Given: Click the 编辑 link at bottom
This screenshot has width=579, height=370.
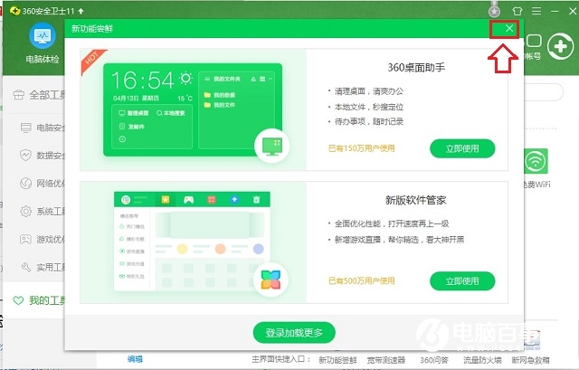Looking at the screenshot, I should pyautogui.click(x=135, y=359).
